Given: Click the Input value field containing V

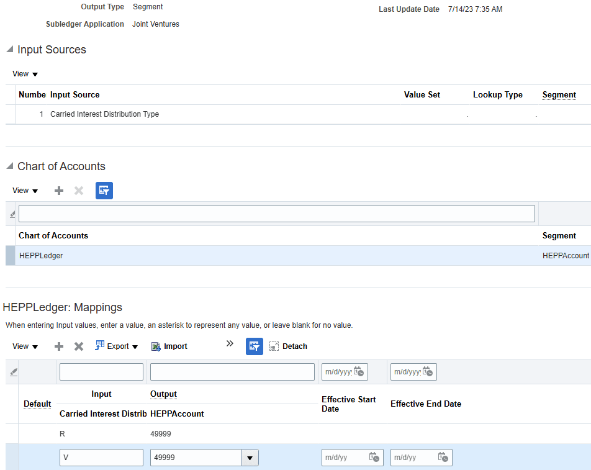Looking at the screenshot, I should [101, 458].
